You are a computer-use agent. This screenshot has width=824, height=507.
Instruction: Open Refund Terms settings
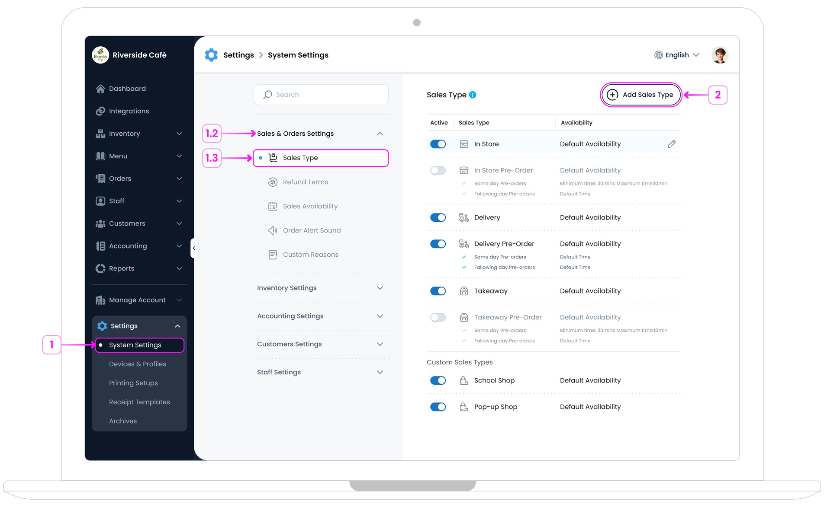tap(305, 182)
